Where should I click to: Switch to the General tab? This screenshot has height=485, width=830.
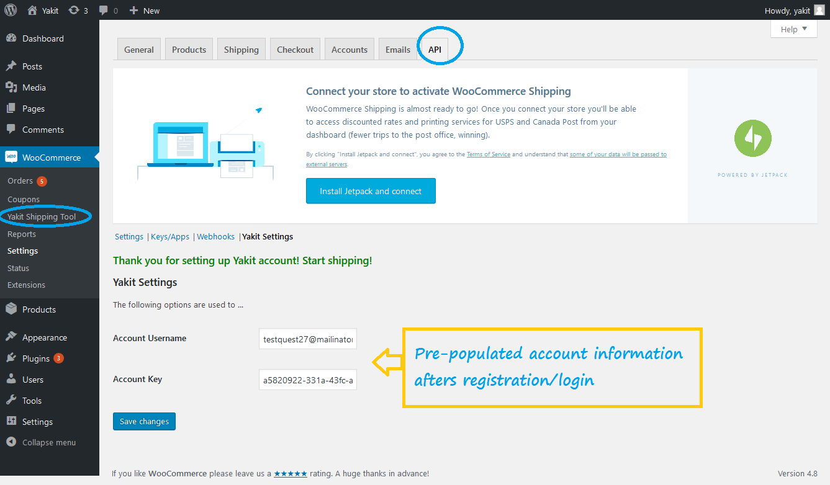click(139, 50)
